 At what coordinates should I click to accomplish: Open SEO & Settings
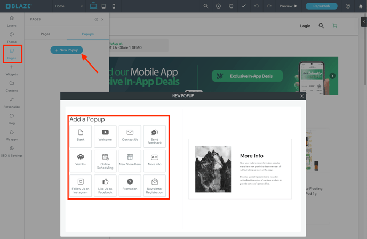pyautogui.click(x=11, y=152)
